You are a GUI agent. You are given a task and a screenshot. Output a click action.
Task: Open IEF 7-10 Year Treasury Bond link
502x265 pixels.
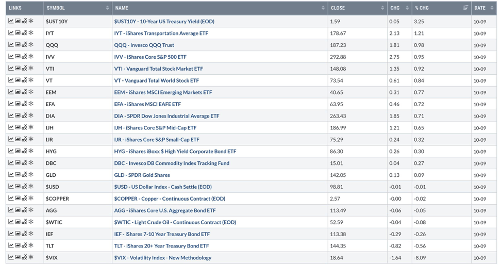(x=162, y=234)
